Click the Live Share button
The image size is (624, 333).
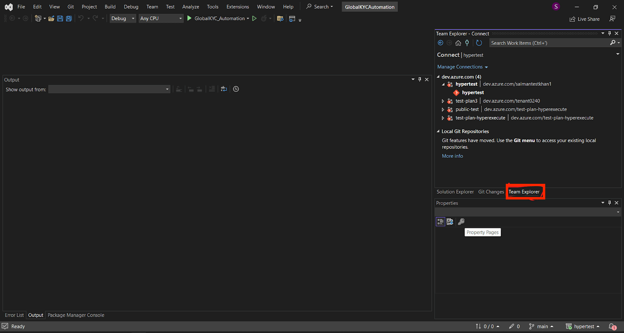[x=584, y=19]
